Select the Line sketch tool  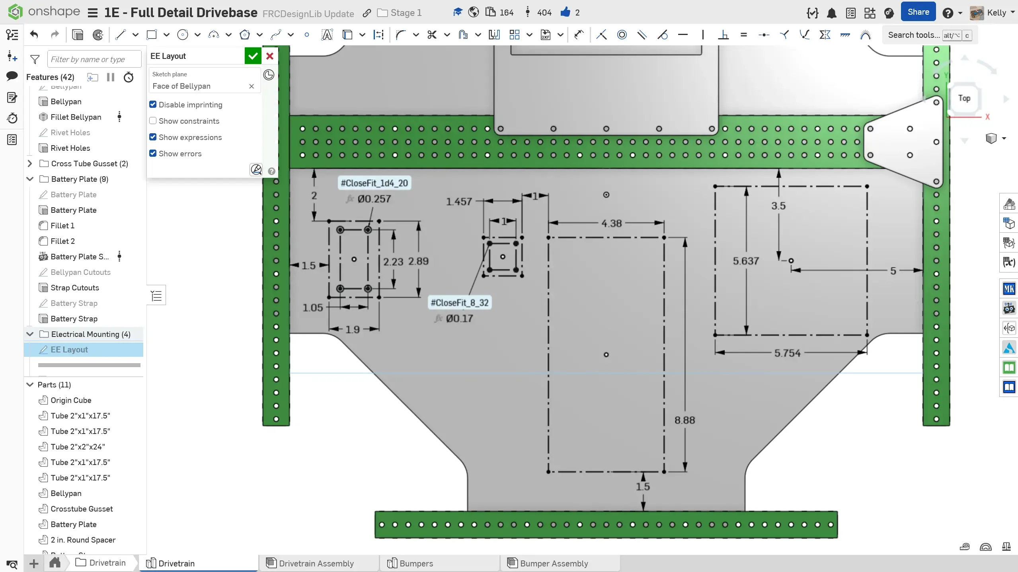120,35
